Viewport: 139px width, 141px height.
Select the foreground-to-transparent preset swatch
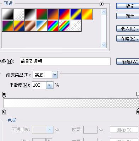tap(19, 14)
